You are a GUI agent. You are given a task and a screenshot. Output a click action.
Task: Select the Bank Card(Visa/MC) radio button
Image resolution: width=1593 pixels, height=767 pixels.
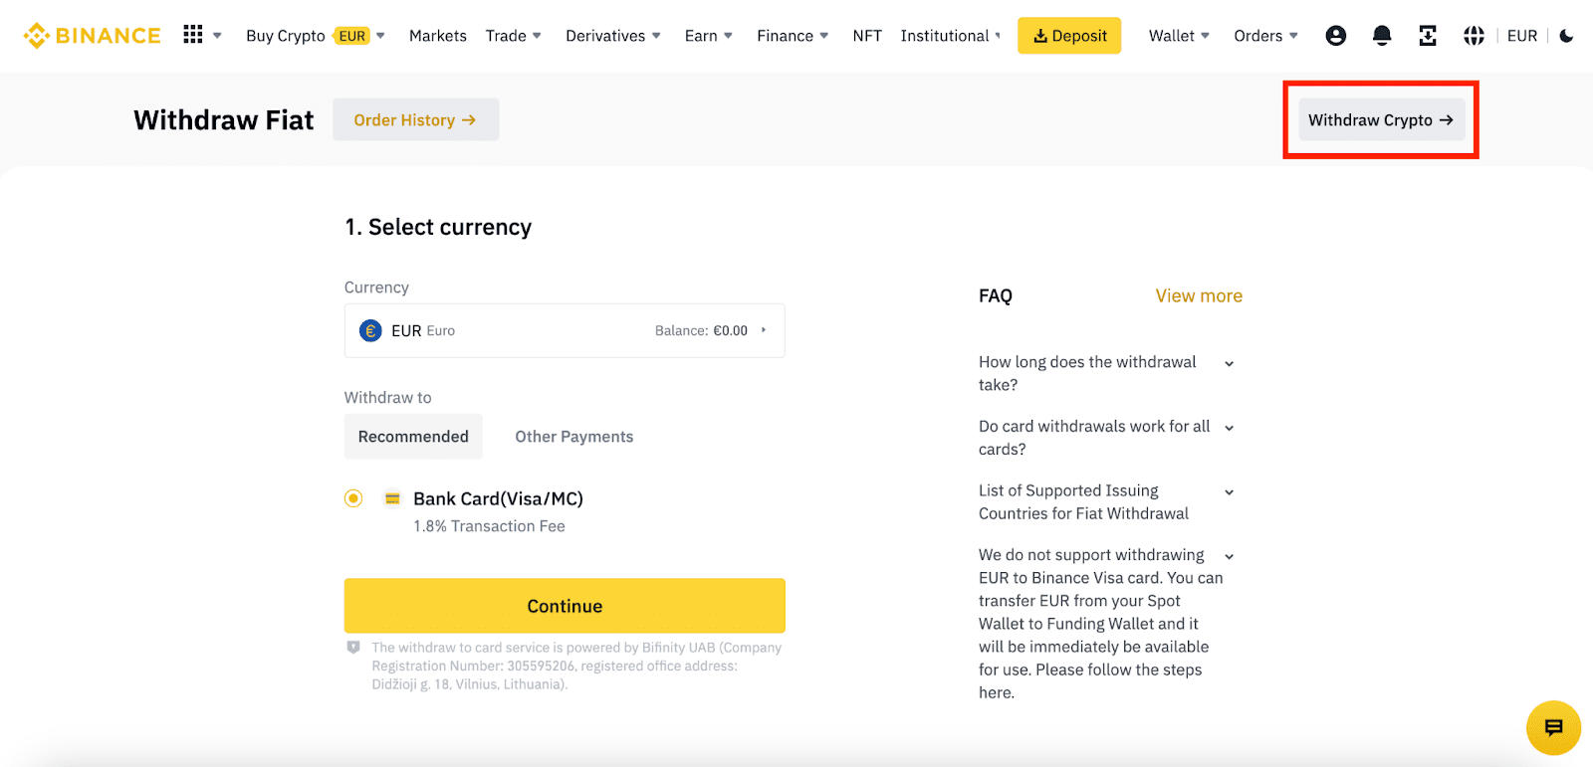353,498
